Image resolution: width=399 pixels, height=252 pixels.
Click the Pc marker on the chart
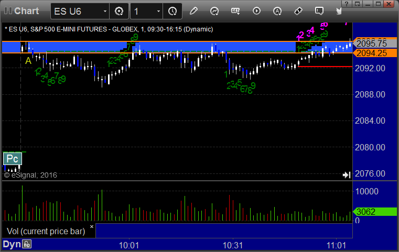click(x=13, y=159)
